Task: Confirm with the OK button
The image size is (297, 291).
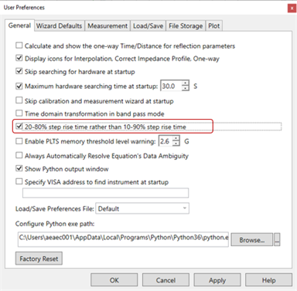Action: [x=114, y=280]
